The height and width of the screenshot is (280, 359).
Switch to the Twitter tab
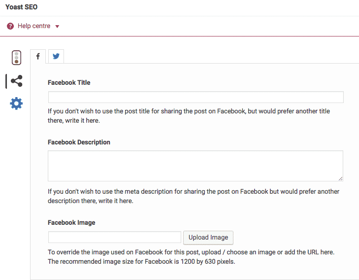tap(56, 56)
